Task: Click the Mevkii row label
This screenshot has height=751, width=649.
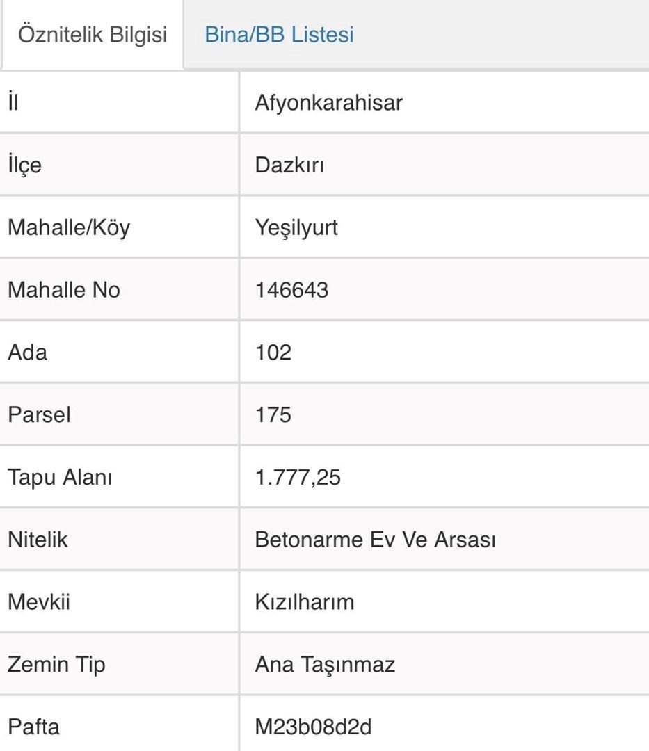Action: click(39, 601)
